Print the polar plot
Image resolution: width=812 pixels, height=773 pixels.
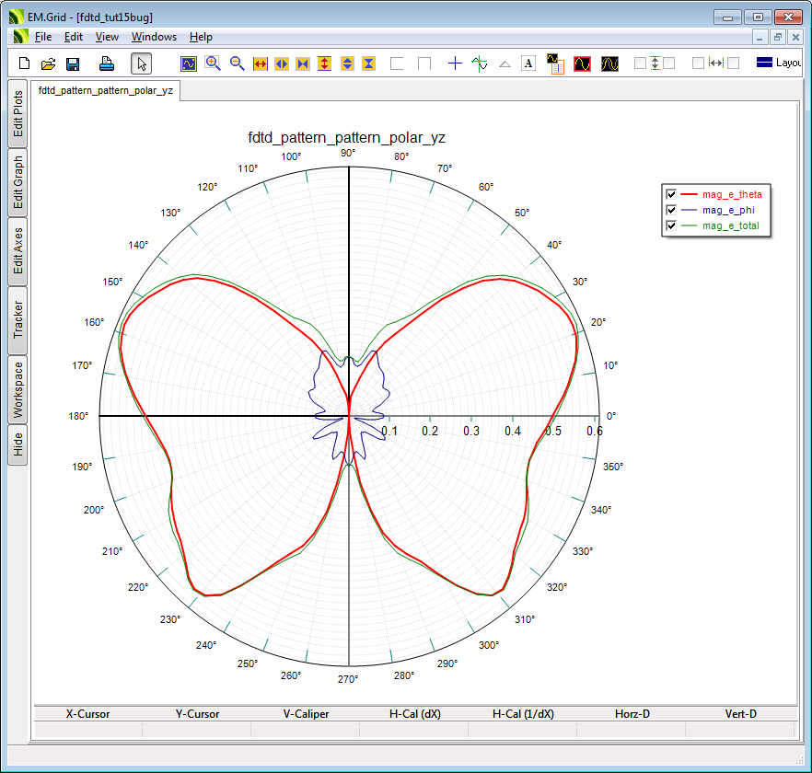click(107, 63)
